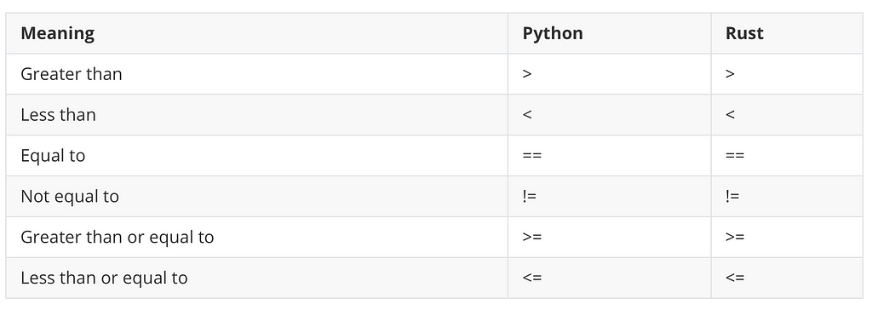Select 'Less than or equal to' text
872x310 pixels.
coord(104,278)
